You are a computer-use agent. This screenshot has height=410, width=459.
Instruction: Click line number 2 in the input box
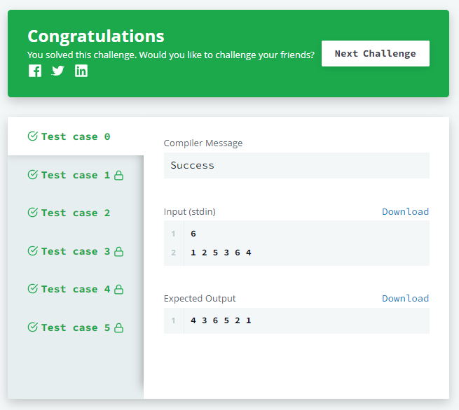pyautogui.click(x=173, y=253)
